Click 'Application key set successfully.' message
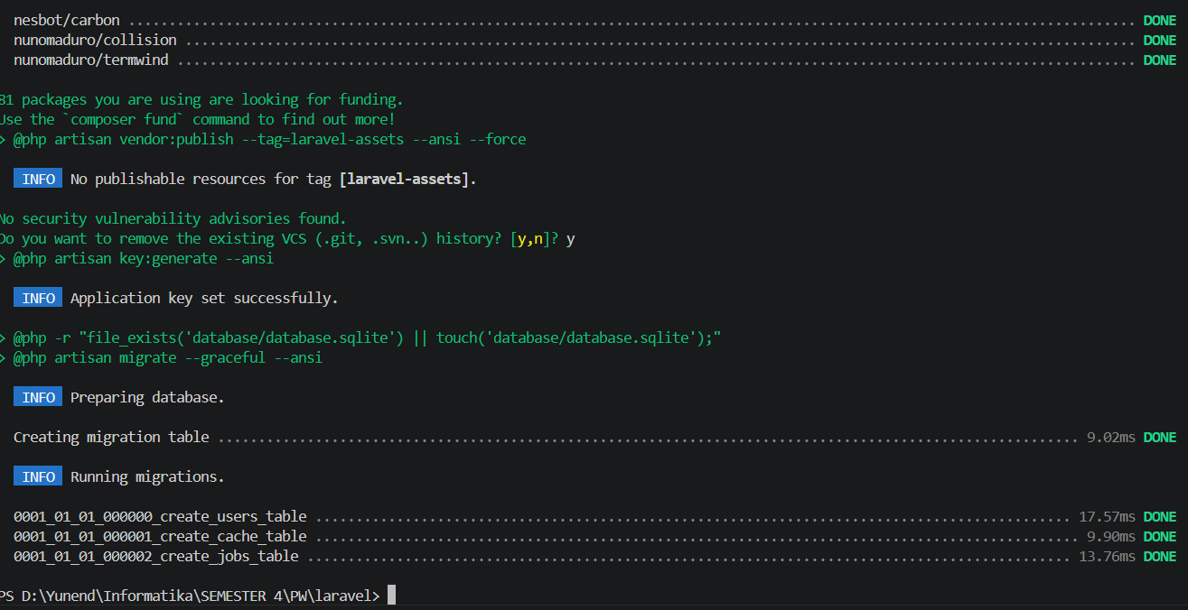1188x610 pixels. pyautogui.click(x=204, y=298)
